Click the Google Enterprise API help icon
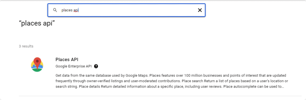The height and width of the screenshot is (100, 306). (x=96, y=66)
